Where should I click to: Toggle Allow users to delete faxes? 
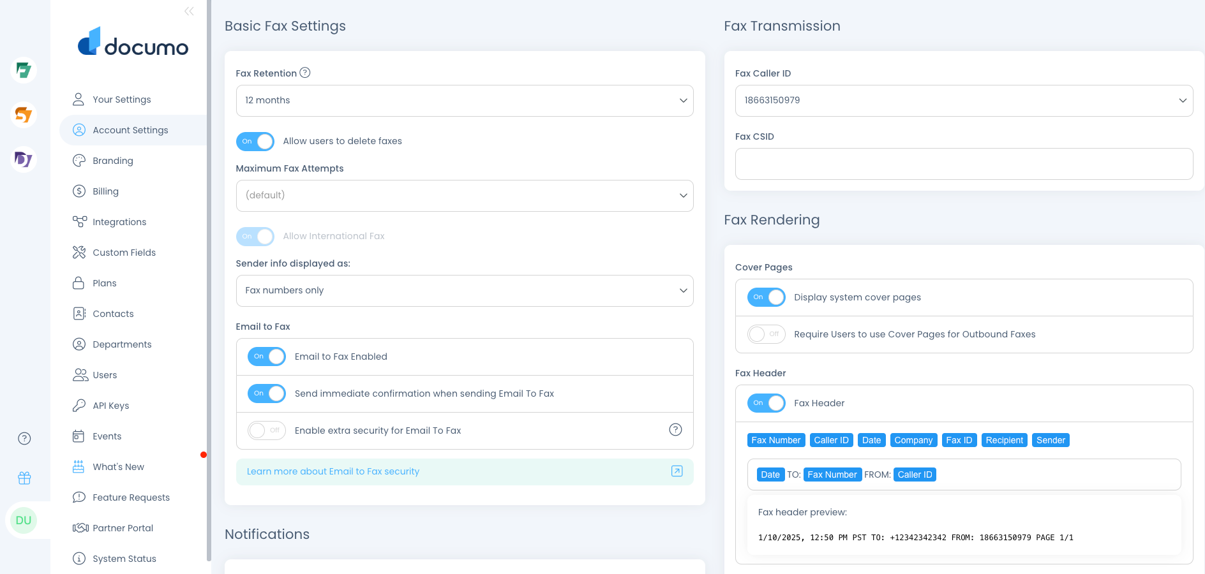(x=255, y=141)
